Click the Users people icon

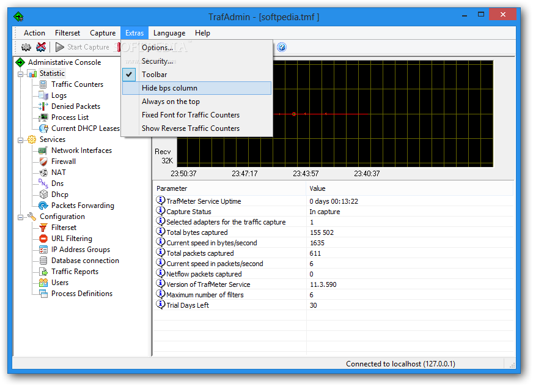(43, 283)
